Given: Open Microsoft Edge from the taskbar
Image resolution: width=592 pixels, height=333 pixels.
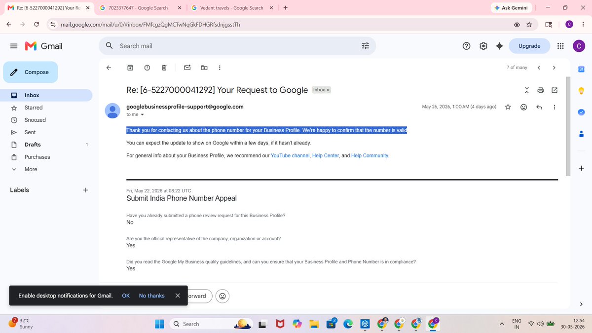Looking at the screenshot, I should (348, 324).
